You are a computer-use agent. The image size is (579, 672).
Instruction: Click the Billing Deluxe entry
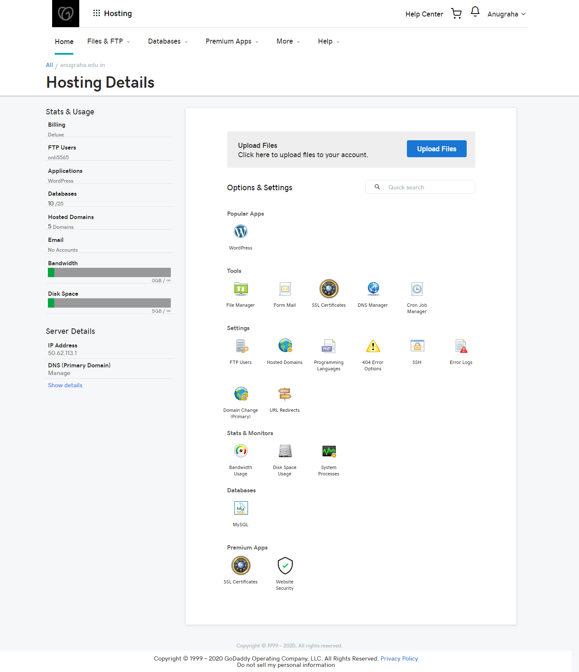coord(56,134)
